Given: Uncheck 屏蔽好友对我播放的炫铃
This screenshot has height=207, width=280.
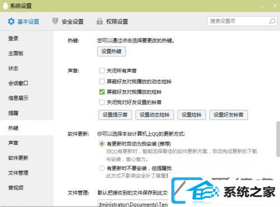Looking at the screenshot, I should coord(102,92).
